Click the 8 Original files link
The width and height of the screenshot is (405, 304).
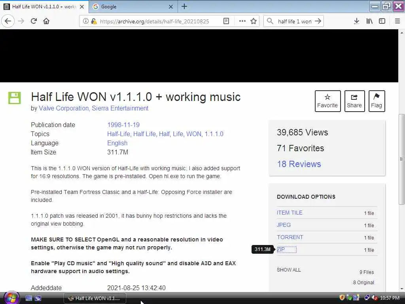pyautogui.click(x=363, y=283)
